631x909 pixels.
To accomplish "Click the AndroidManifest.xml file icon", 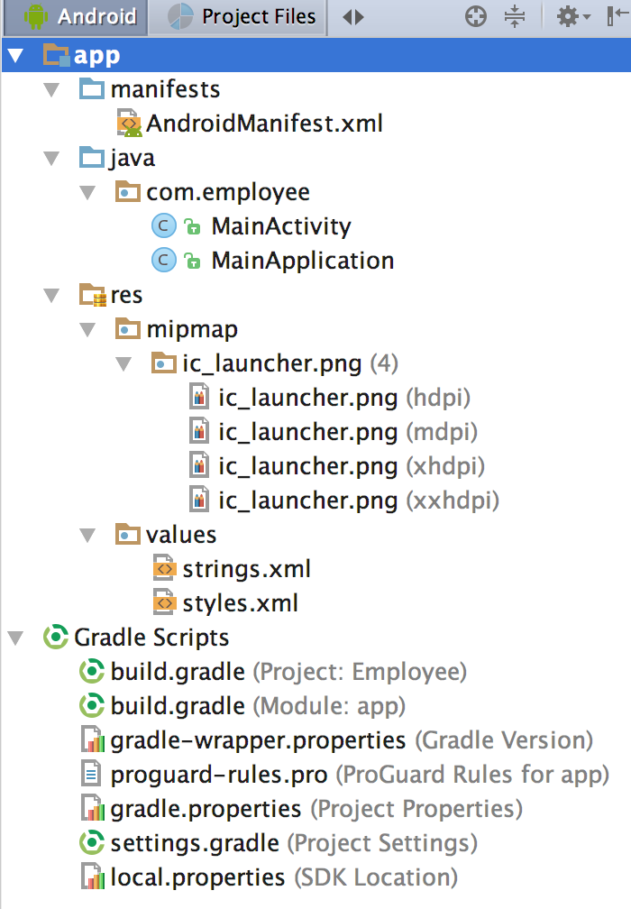I will (x=129, y=124).
